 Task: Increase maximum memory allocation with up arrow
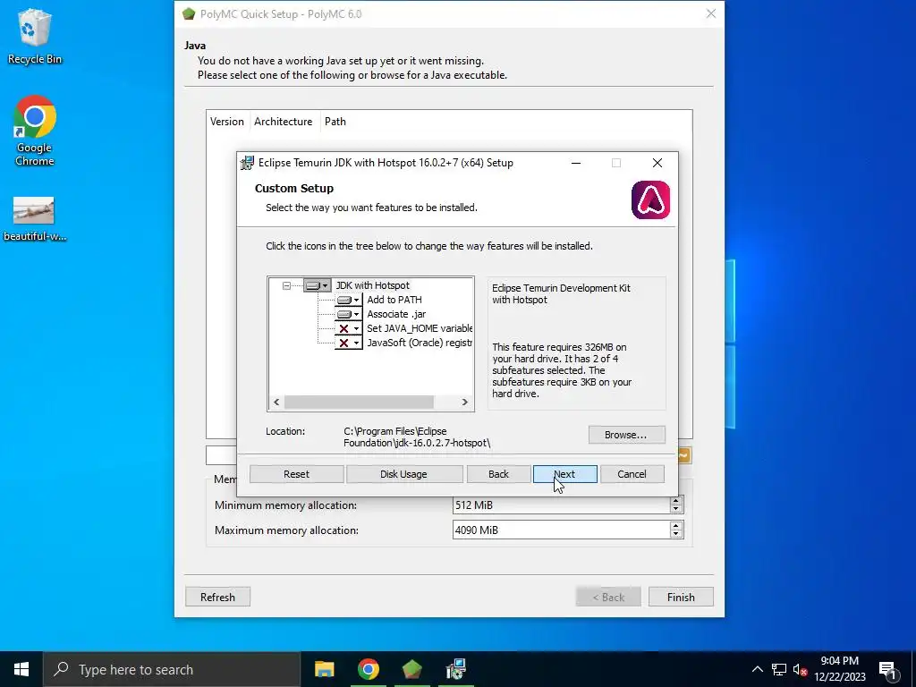(x=676, y=526)
